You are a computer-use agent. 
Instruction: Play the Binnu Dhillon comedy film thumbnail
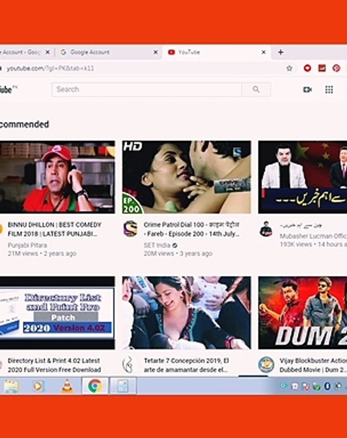[57, 177]
